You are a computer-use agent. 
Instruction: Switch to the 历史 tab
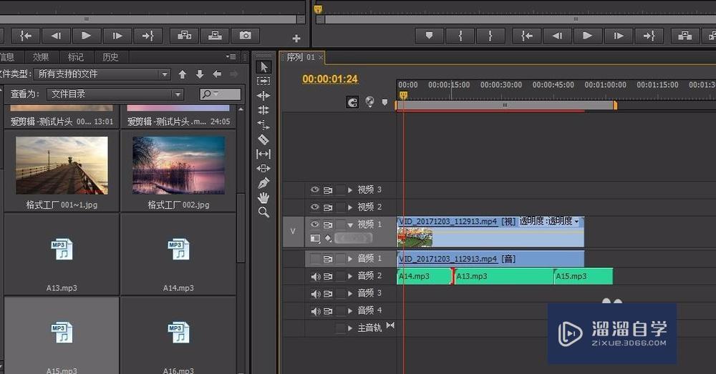[x=110, y=57]
